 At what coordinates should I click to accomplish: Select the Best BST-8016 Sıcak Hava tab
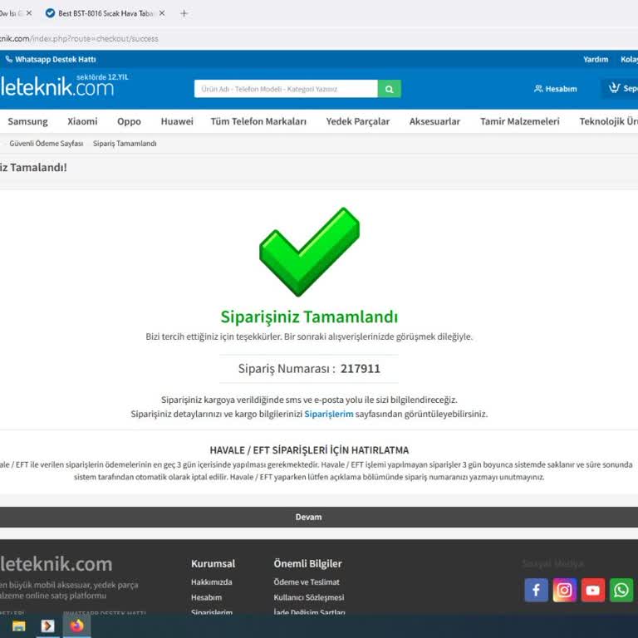pos(106,13)
